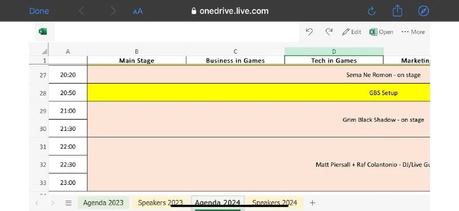Viewport: 459px width, 211px height.
Task: Tap Done to close the browser view
Action: [x=39, y=11]
